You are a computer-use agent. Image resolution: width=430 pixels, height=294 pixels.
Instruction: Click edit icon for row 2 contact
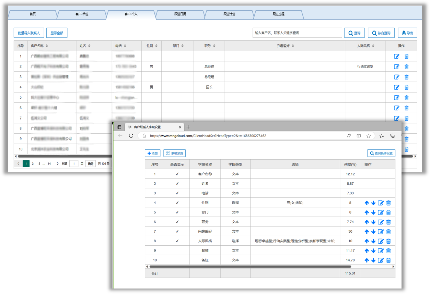[396, 66]
